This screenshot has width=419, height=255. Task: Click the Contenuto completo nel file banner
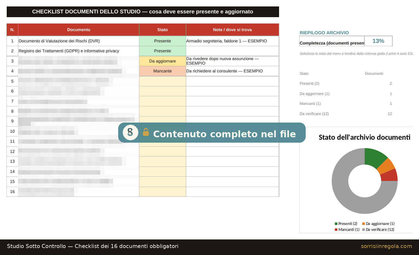coord(212,133)
